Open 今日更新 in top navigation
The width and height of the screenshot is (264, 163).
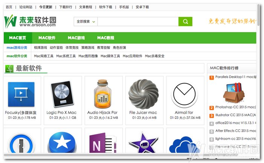(x=46, y=7)
